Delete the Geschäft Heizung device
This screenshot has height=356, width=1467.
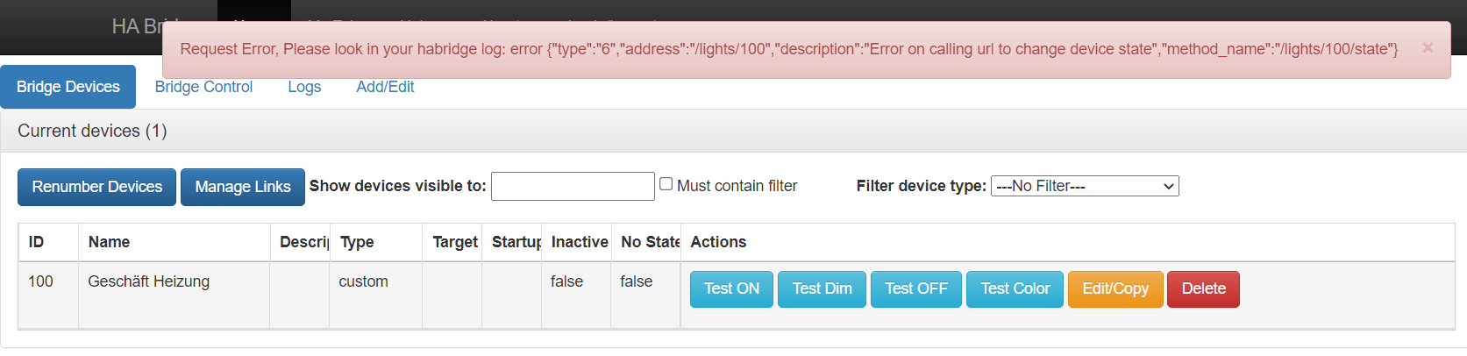pyautogui.click(x=1203, y=288)
